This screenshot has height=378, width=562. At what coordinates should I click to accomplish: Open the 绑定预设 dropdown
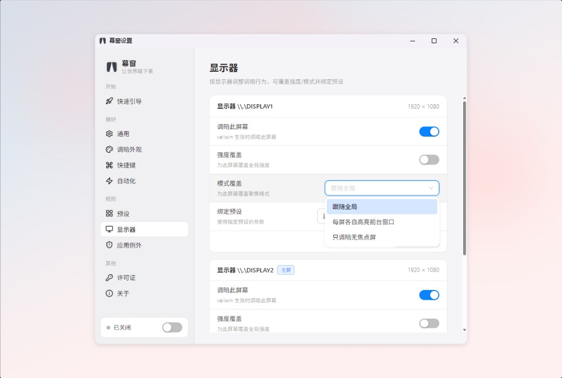[321, 217]
